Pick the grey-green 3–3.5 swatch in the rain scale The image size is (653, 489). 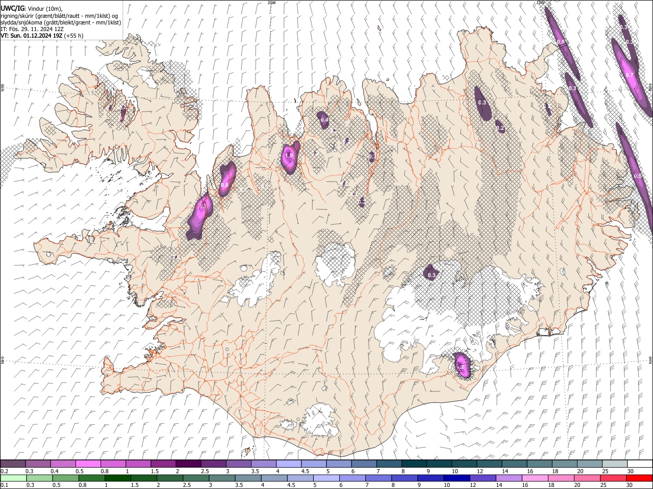[222, 478]
